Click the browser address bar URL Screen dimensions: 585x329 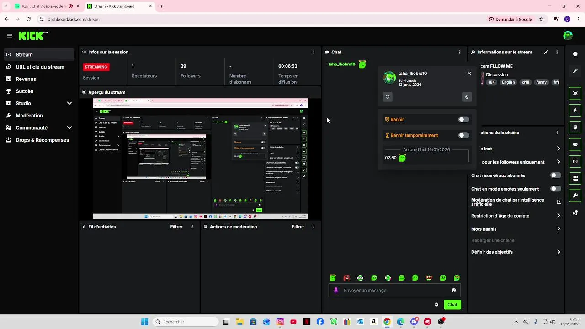[x=74, y=19]
